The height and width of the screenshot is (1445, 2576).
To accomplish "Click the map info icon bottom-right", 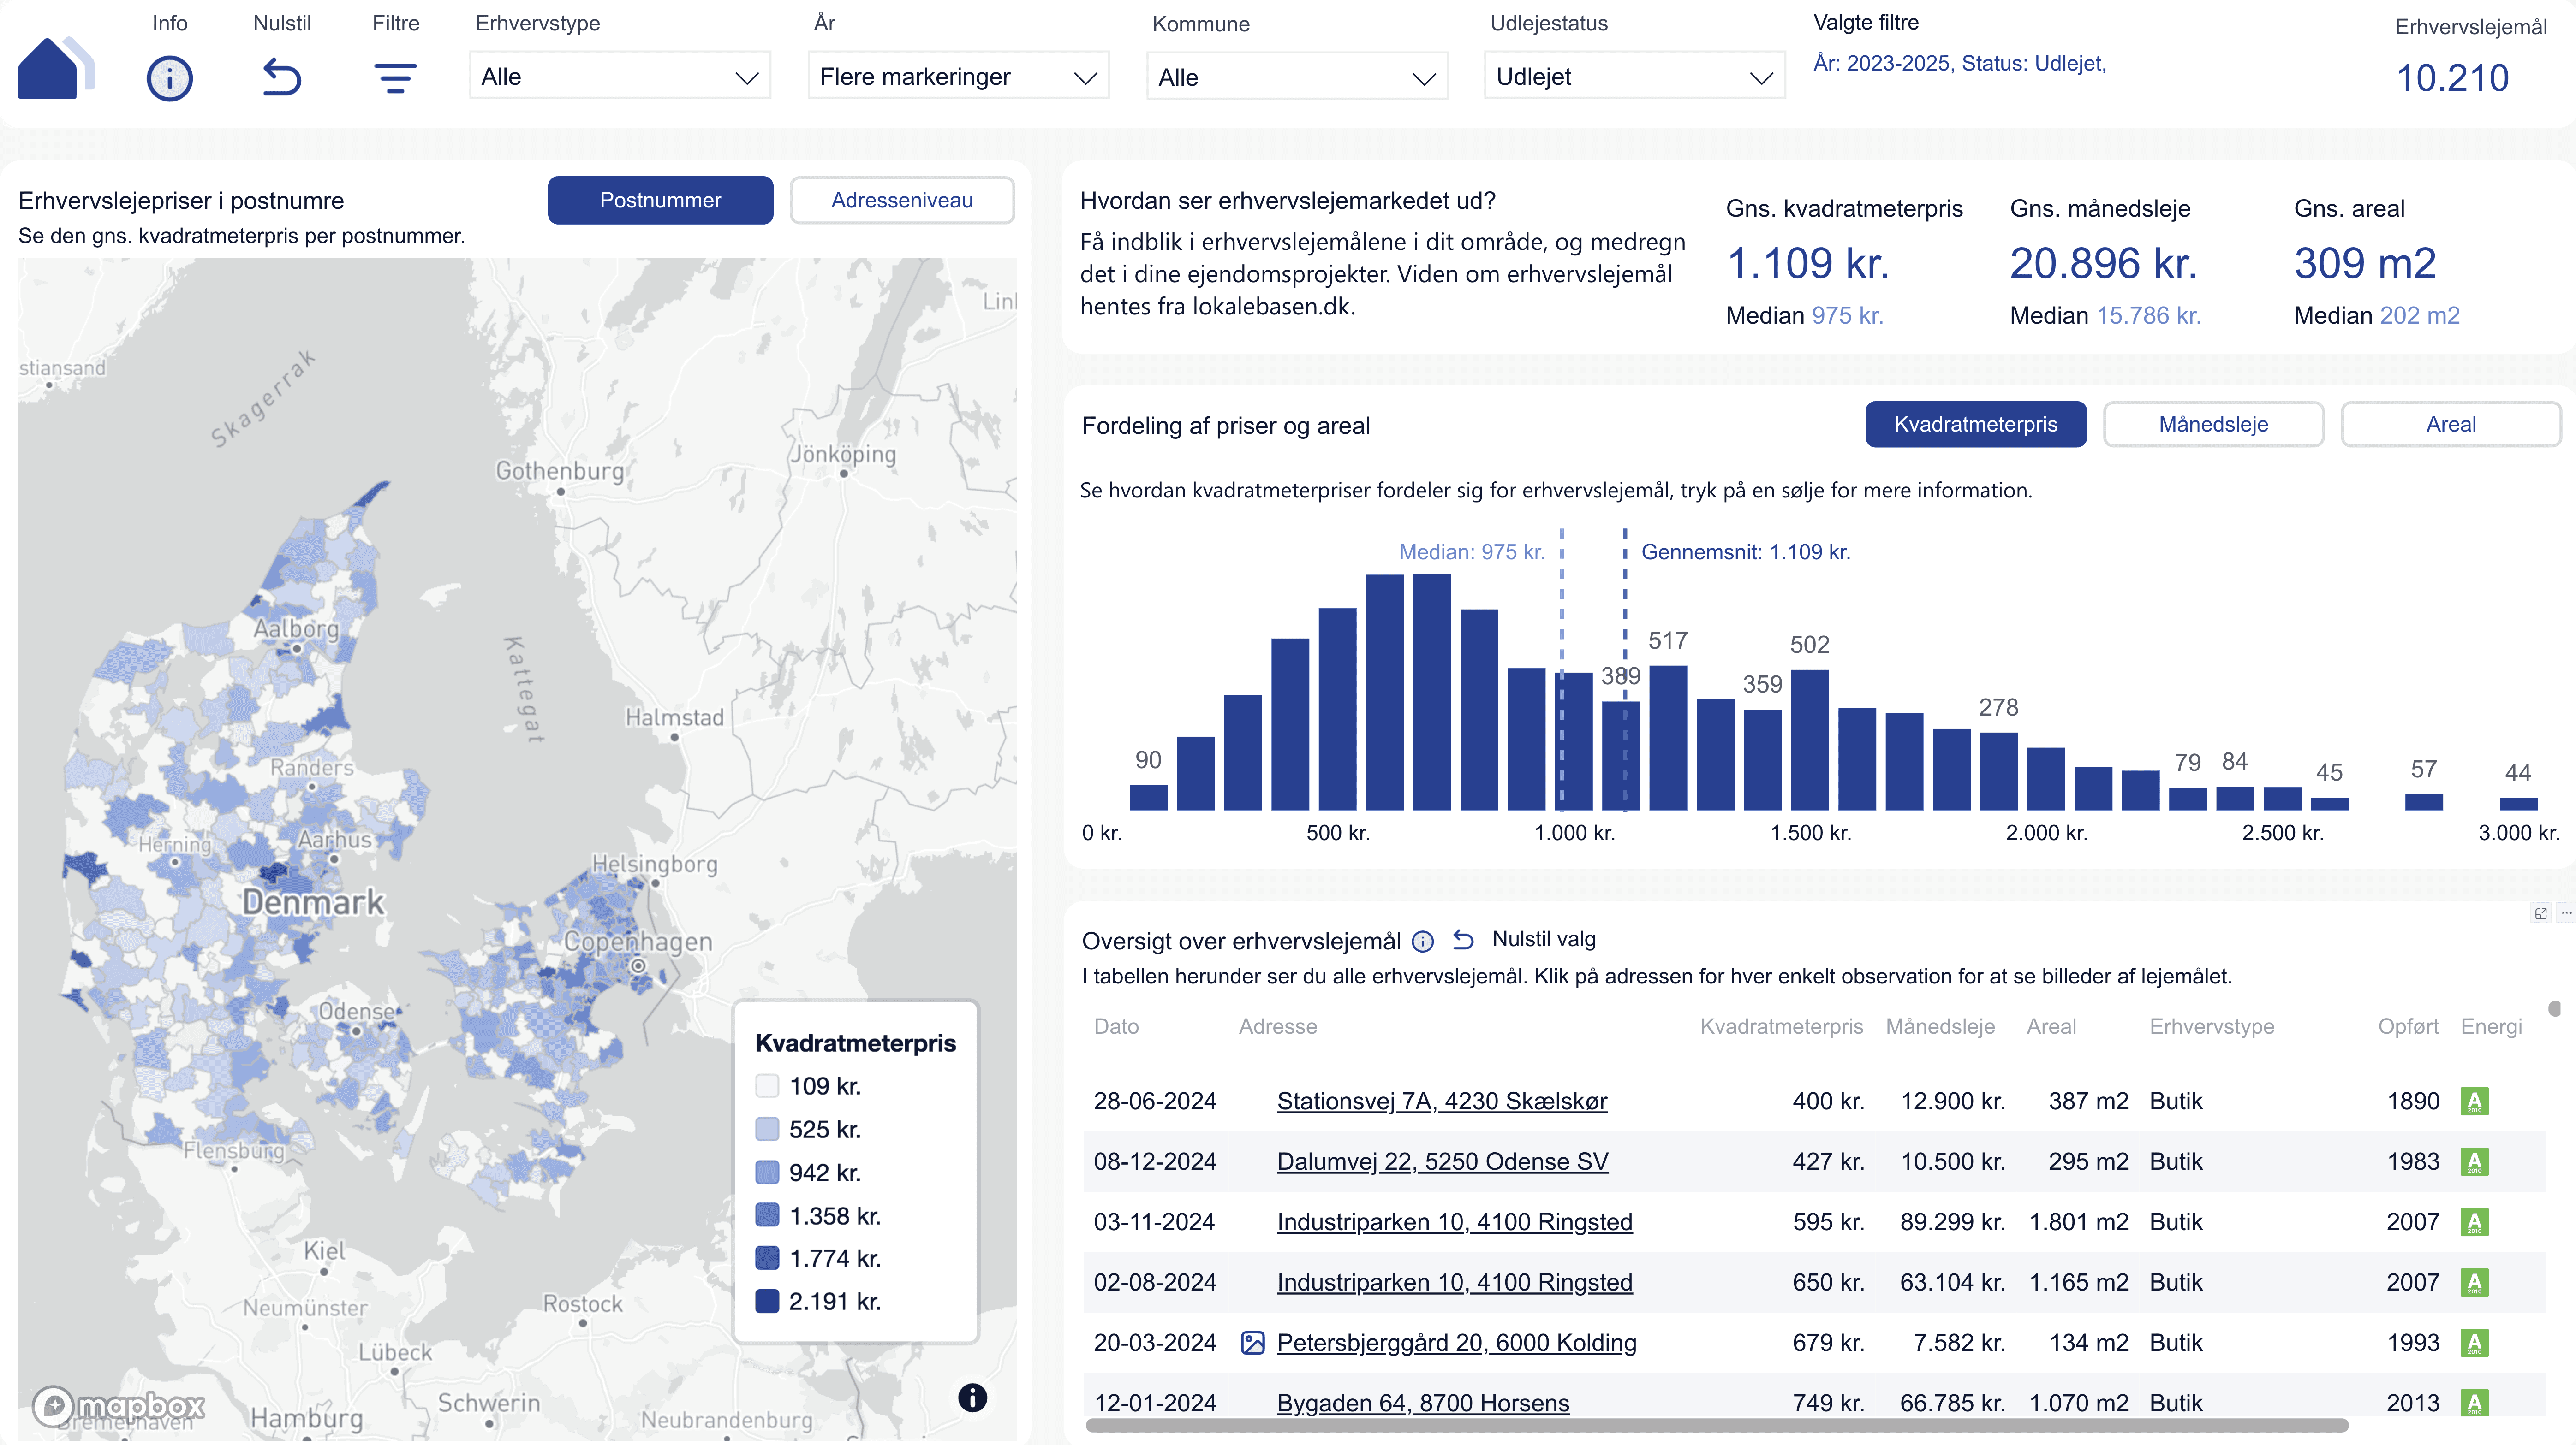I will click(972, 1397).
